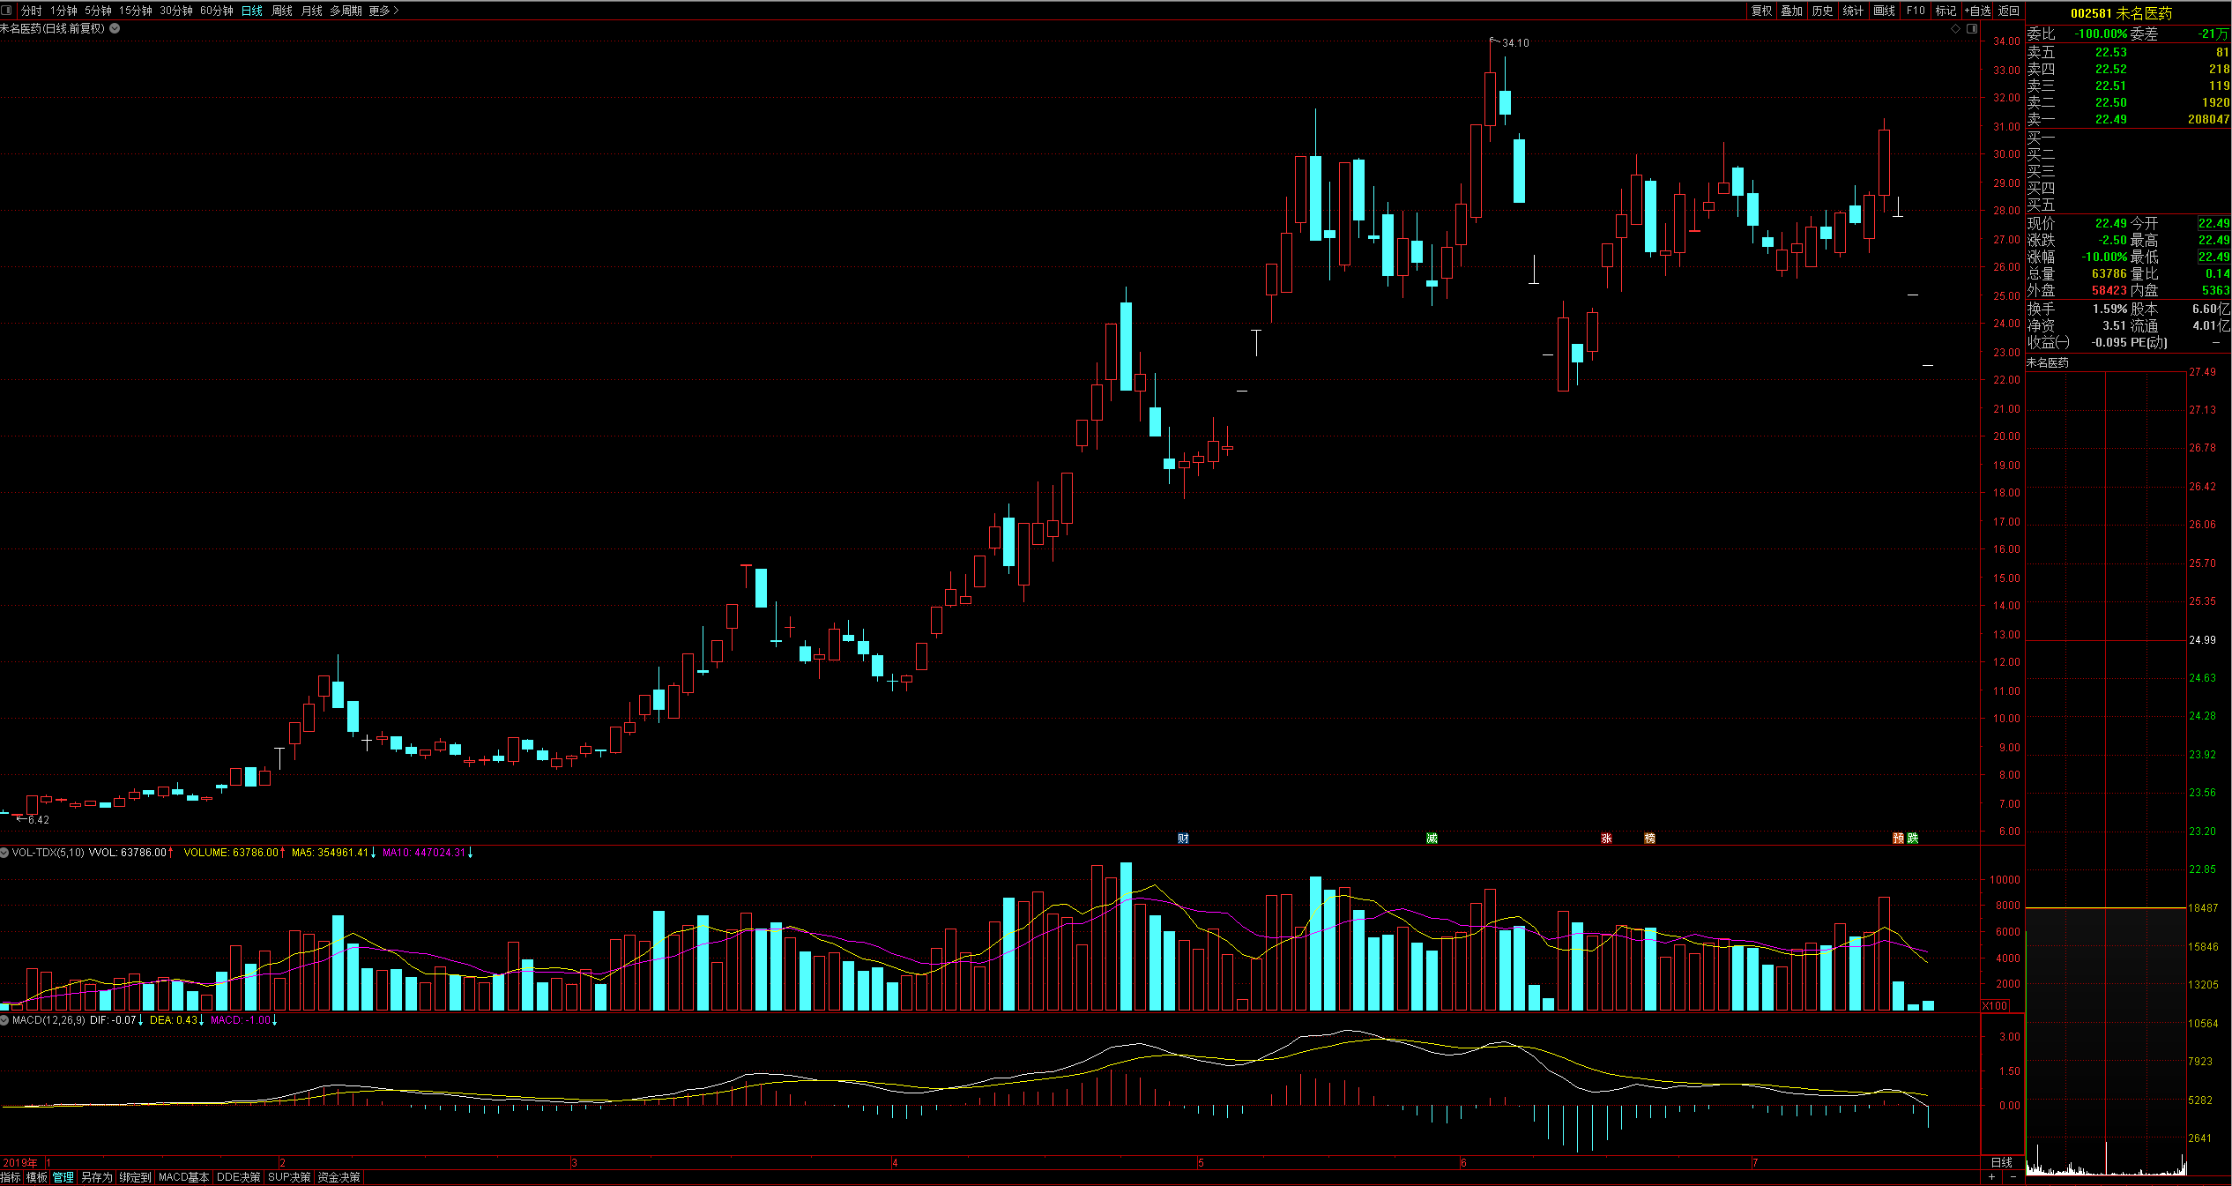Click the window layout icon at chart top-right
This screenshot has height=1186, width=2232.
pos(1972,29)
